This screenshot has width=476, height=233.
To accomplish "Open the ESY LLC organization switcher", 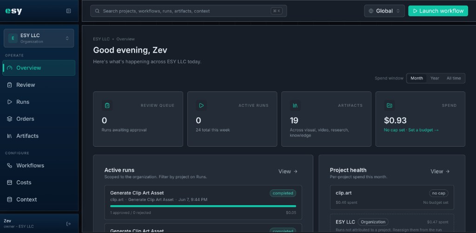I will tap(39, 38).
